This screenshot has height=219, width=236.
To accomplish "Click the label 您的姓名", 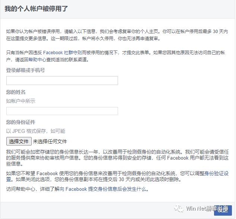I will click(x=16, y=92).
